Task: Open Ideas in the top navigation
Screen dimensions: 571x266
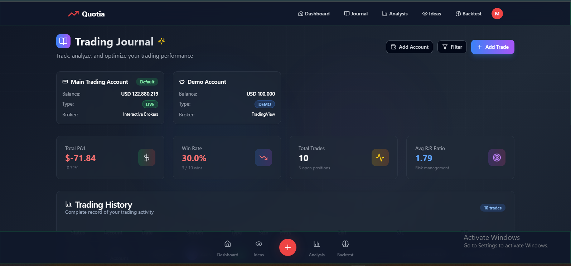Action: tap(431, 14)
